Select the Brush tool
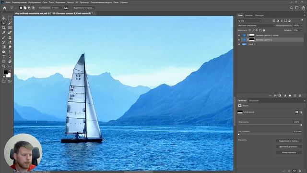 pyautogui.click(x=4, y=37)
